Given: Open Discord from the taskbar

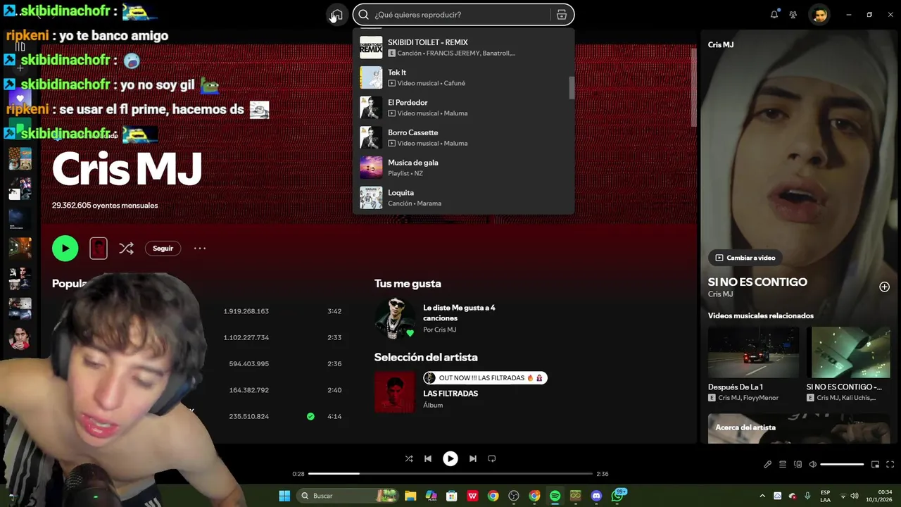Looking at the screenshot, I should (597, 496).
